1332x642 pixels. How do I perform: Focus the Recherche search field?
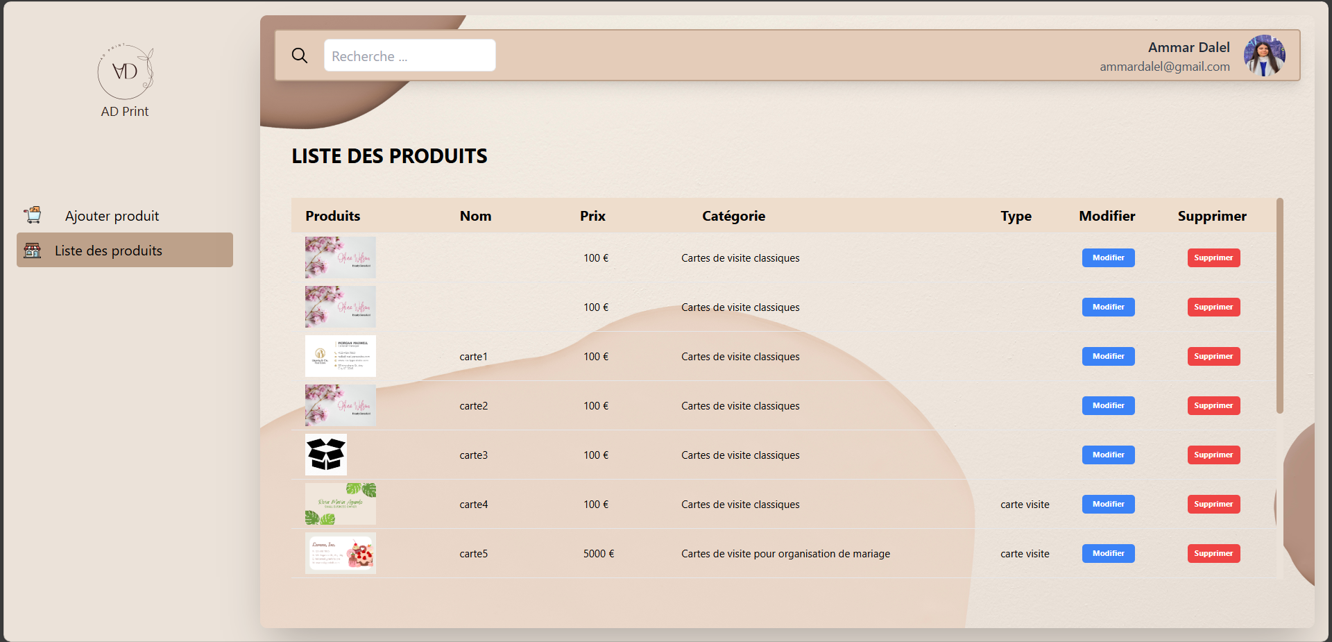coord(409,56)
